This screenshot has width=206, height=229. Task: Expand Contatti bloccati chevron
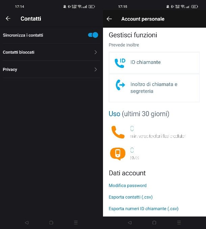point(96,52)
